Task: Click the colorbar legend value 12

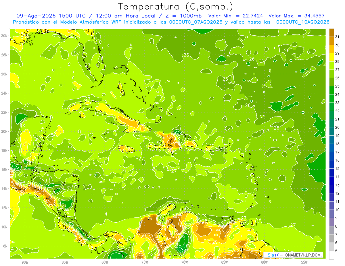Action: click(338, 193)
